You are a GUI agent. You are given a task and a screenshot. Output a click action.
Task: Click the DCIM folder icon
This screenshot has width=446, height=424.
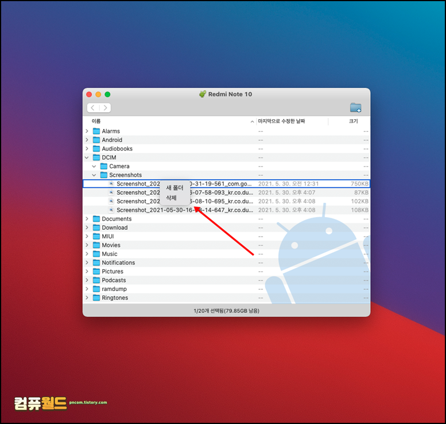96,158
